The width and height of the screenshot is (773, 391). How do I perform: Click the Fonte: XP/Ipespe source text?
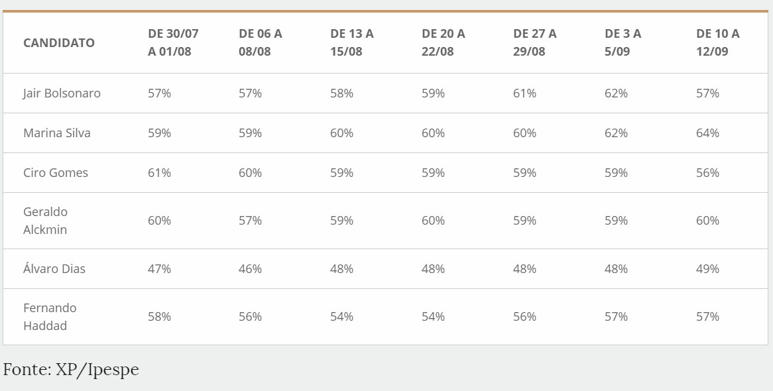71,370
